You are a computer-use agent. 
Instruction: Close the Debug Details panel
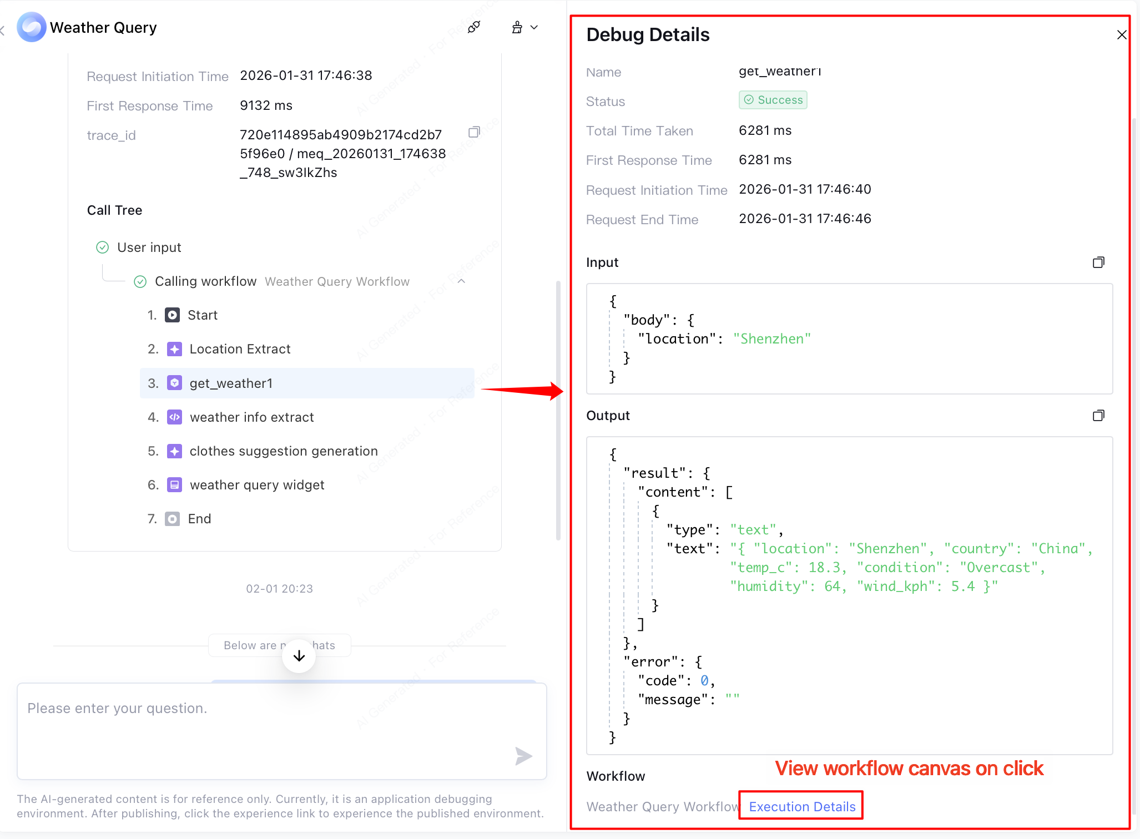(x=1122, y=34)
